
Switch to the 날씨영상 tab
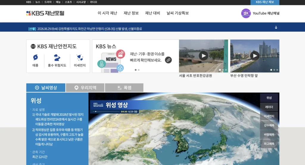click(x=46, y=88)
